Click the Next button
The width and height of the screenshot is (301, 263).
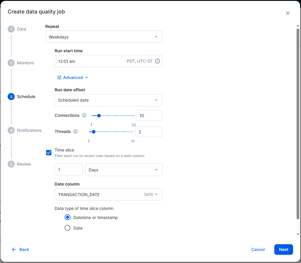click(x=283, y=249)
